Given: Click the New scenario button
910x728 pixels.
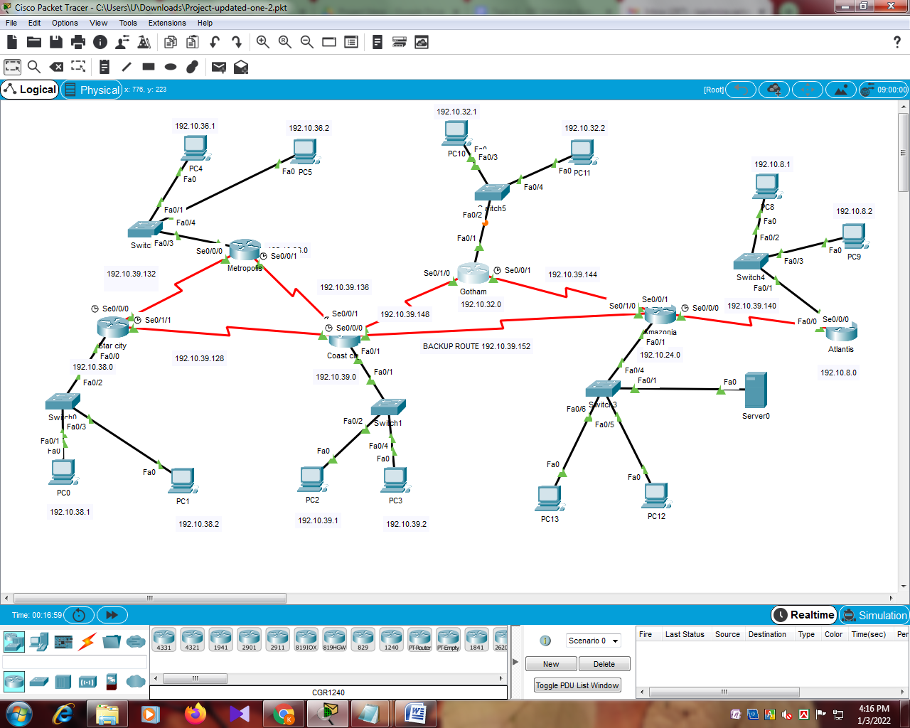Looking at the screenshot, I should pos(551,663).
